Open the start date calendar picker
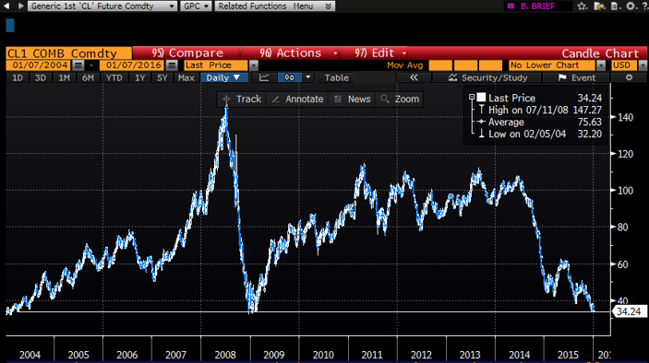Viewport: 649px width, 363px height. [78, 65]
